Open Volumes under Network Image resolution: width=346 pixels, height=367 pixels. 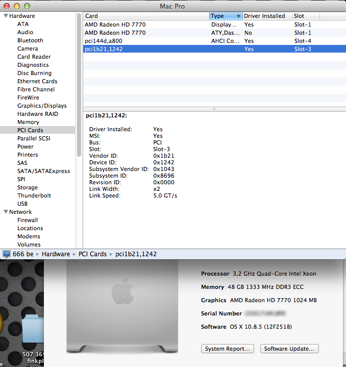[x=29, y=244]
